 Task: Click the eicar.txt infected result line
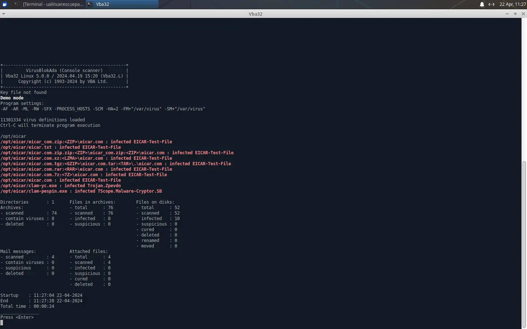click(61, 147)
